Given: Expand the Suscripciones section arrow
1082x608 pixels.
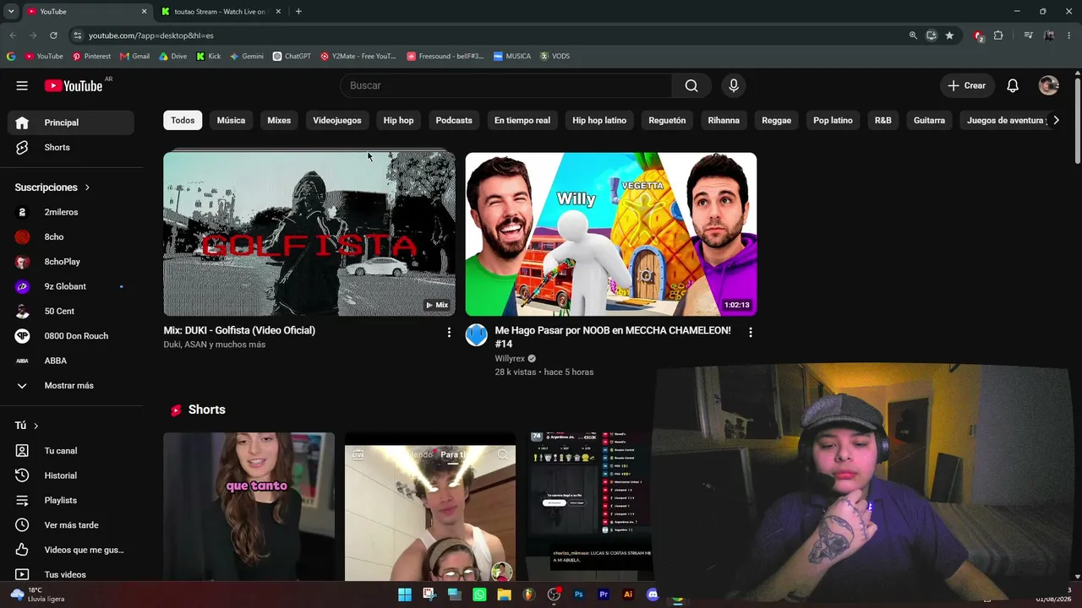Looking at the screenshot, I should (87, 187).
